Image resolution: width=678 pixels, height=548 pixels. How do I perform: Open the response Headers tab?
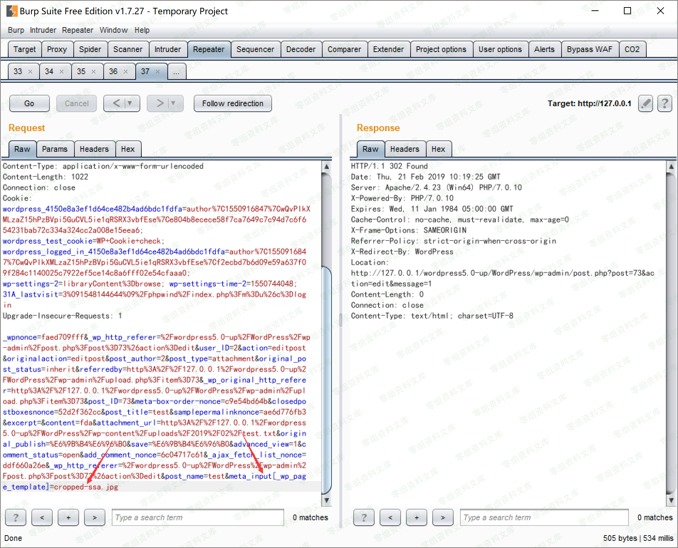click(405, 149)
